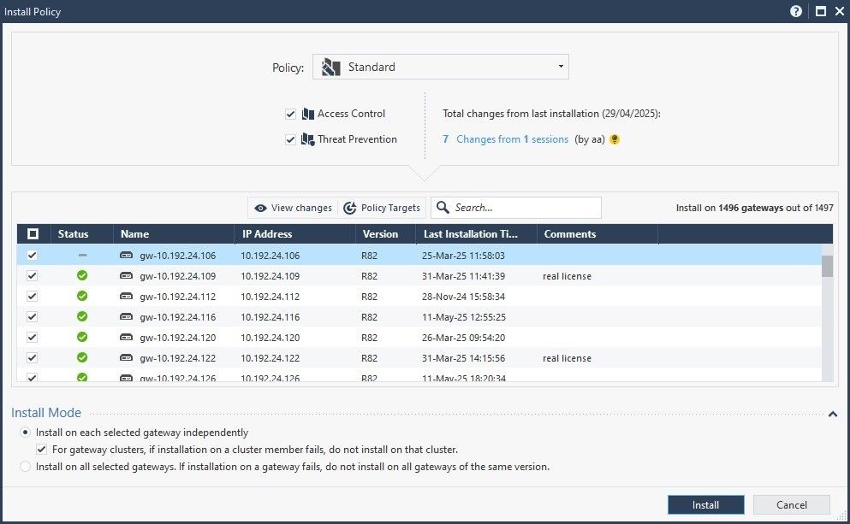Click the Standard policy package icon

point(330,68)
